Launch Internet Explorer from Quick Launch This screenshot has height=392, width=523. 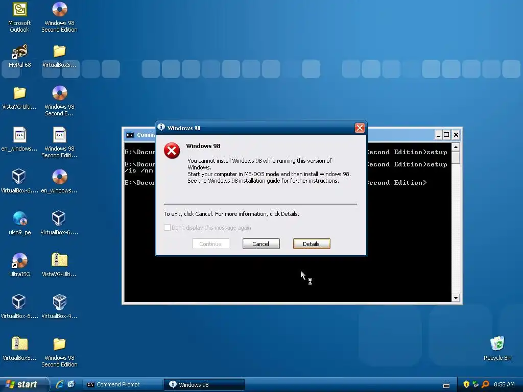pyautogui.click(x=60, y=384)
